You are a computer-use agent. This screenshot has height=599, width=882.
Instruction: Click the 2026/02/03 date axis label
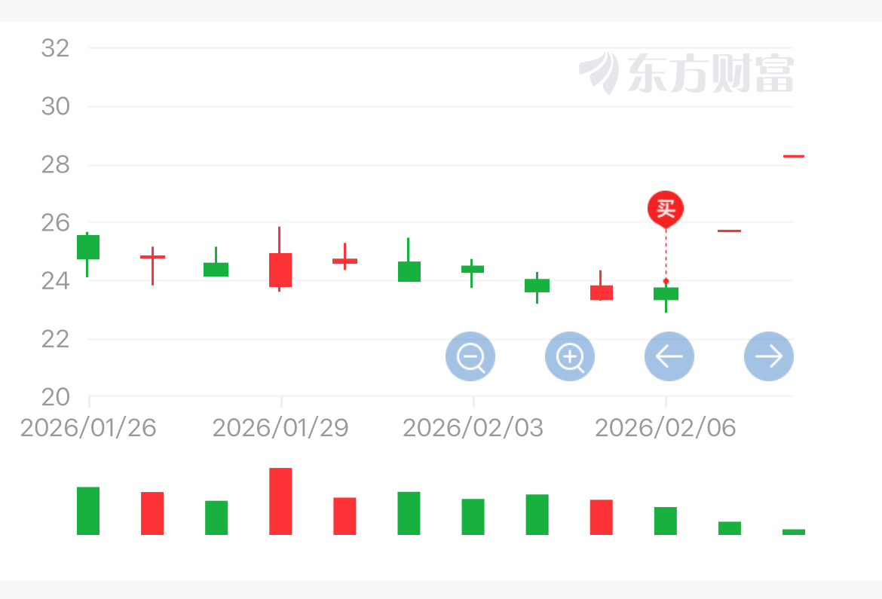pyautogui.click(x=473, y=428)
